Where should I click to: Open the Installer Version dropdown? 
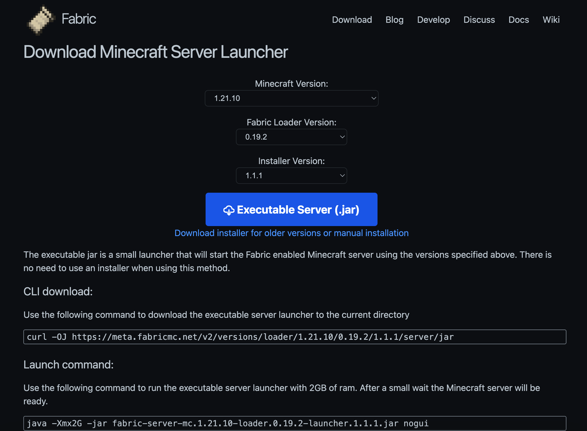292,175
